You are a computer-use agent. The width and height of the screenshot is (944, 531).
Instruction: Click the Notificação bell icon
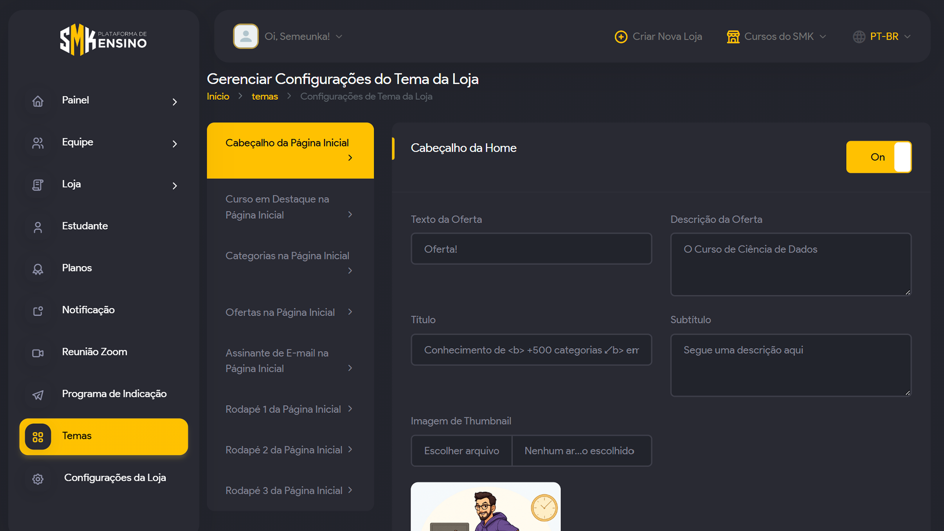tap(38, 311)
